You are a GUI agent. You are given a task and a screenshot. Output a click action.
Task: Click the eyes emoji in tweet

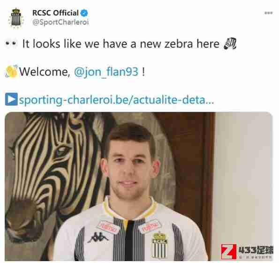click(11, 43)
